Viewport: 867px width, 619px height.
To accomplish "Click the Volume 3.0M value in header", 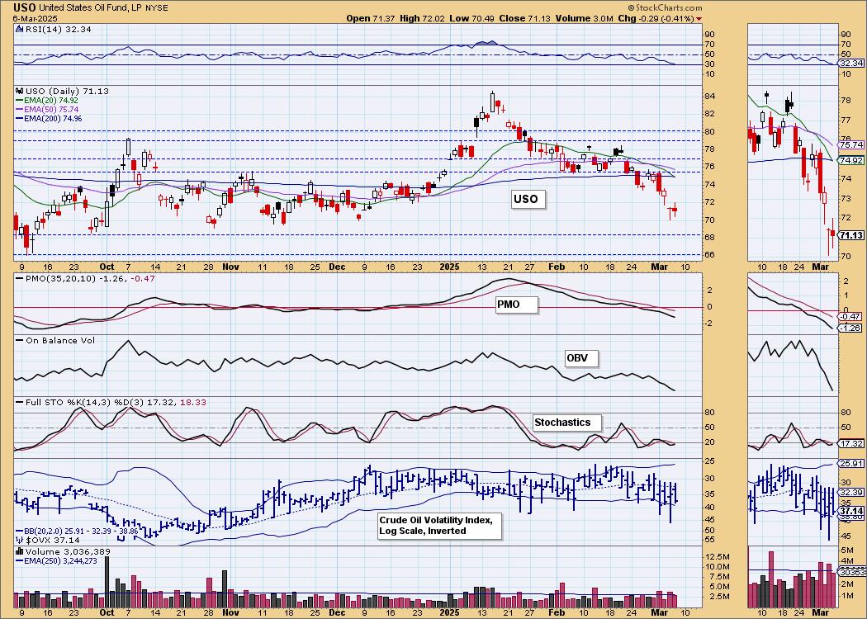I will coord(583,19).
